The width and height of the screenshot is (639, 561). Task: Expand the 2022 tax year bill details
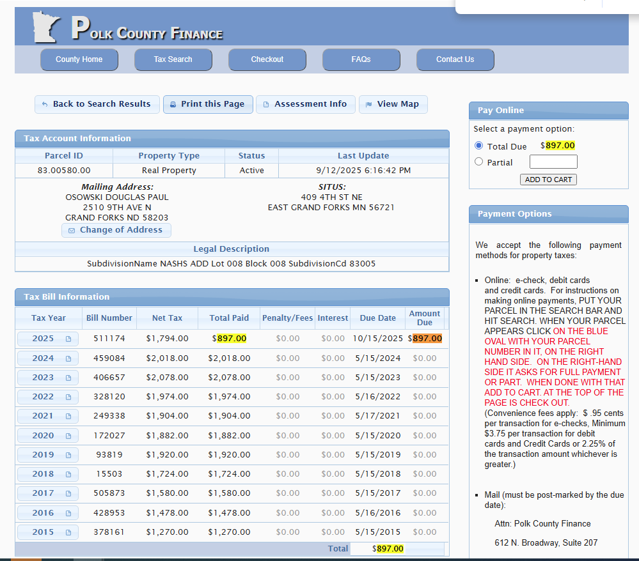[48, 397]
